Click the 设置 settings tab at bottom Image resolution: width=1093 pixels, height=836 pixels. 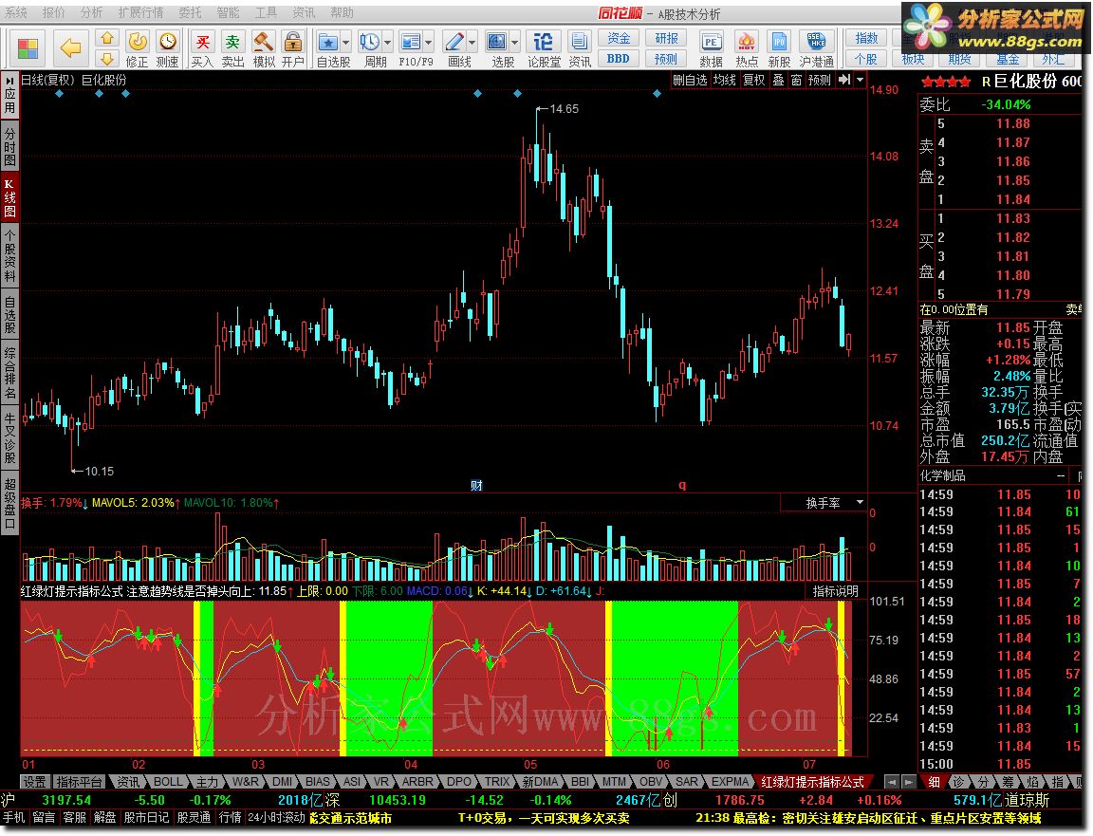coord(34,782)
